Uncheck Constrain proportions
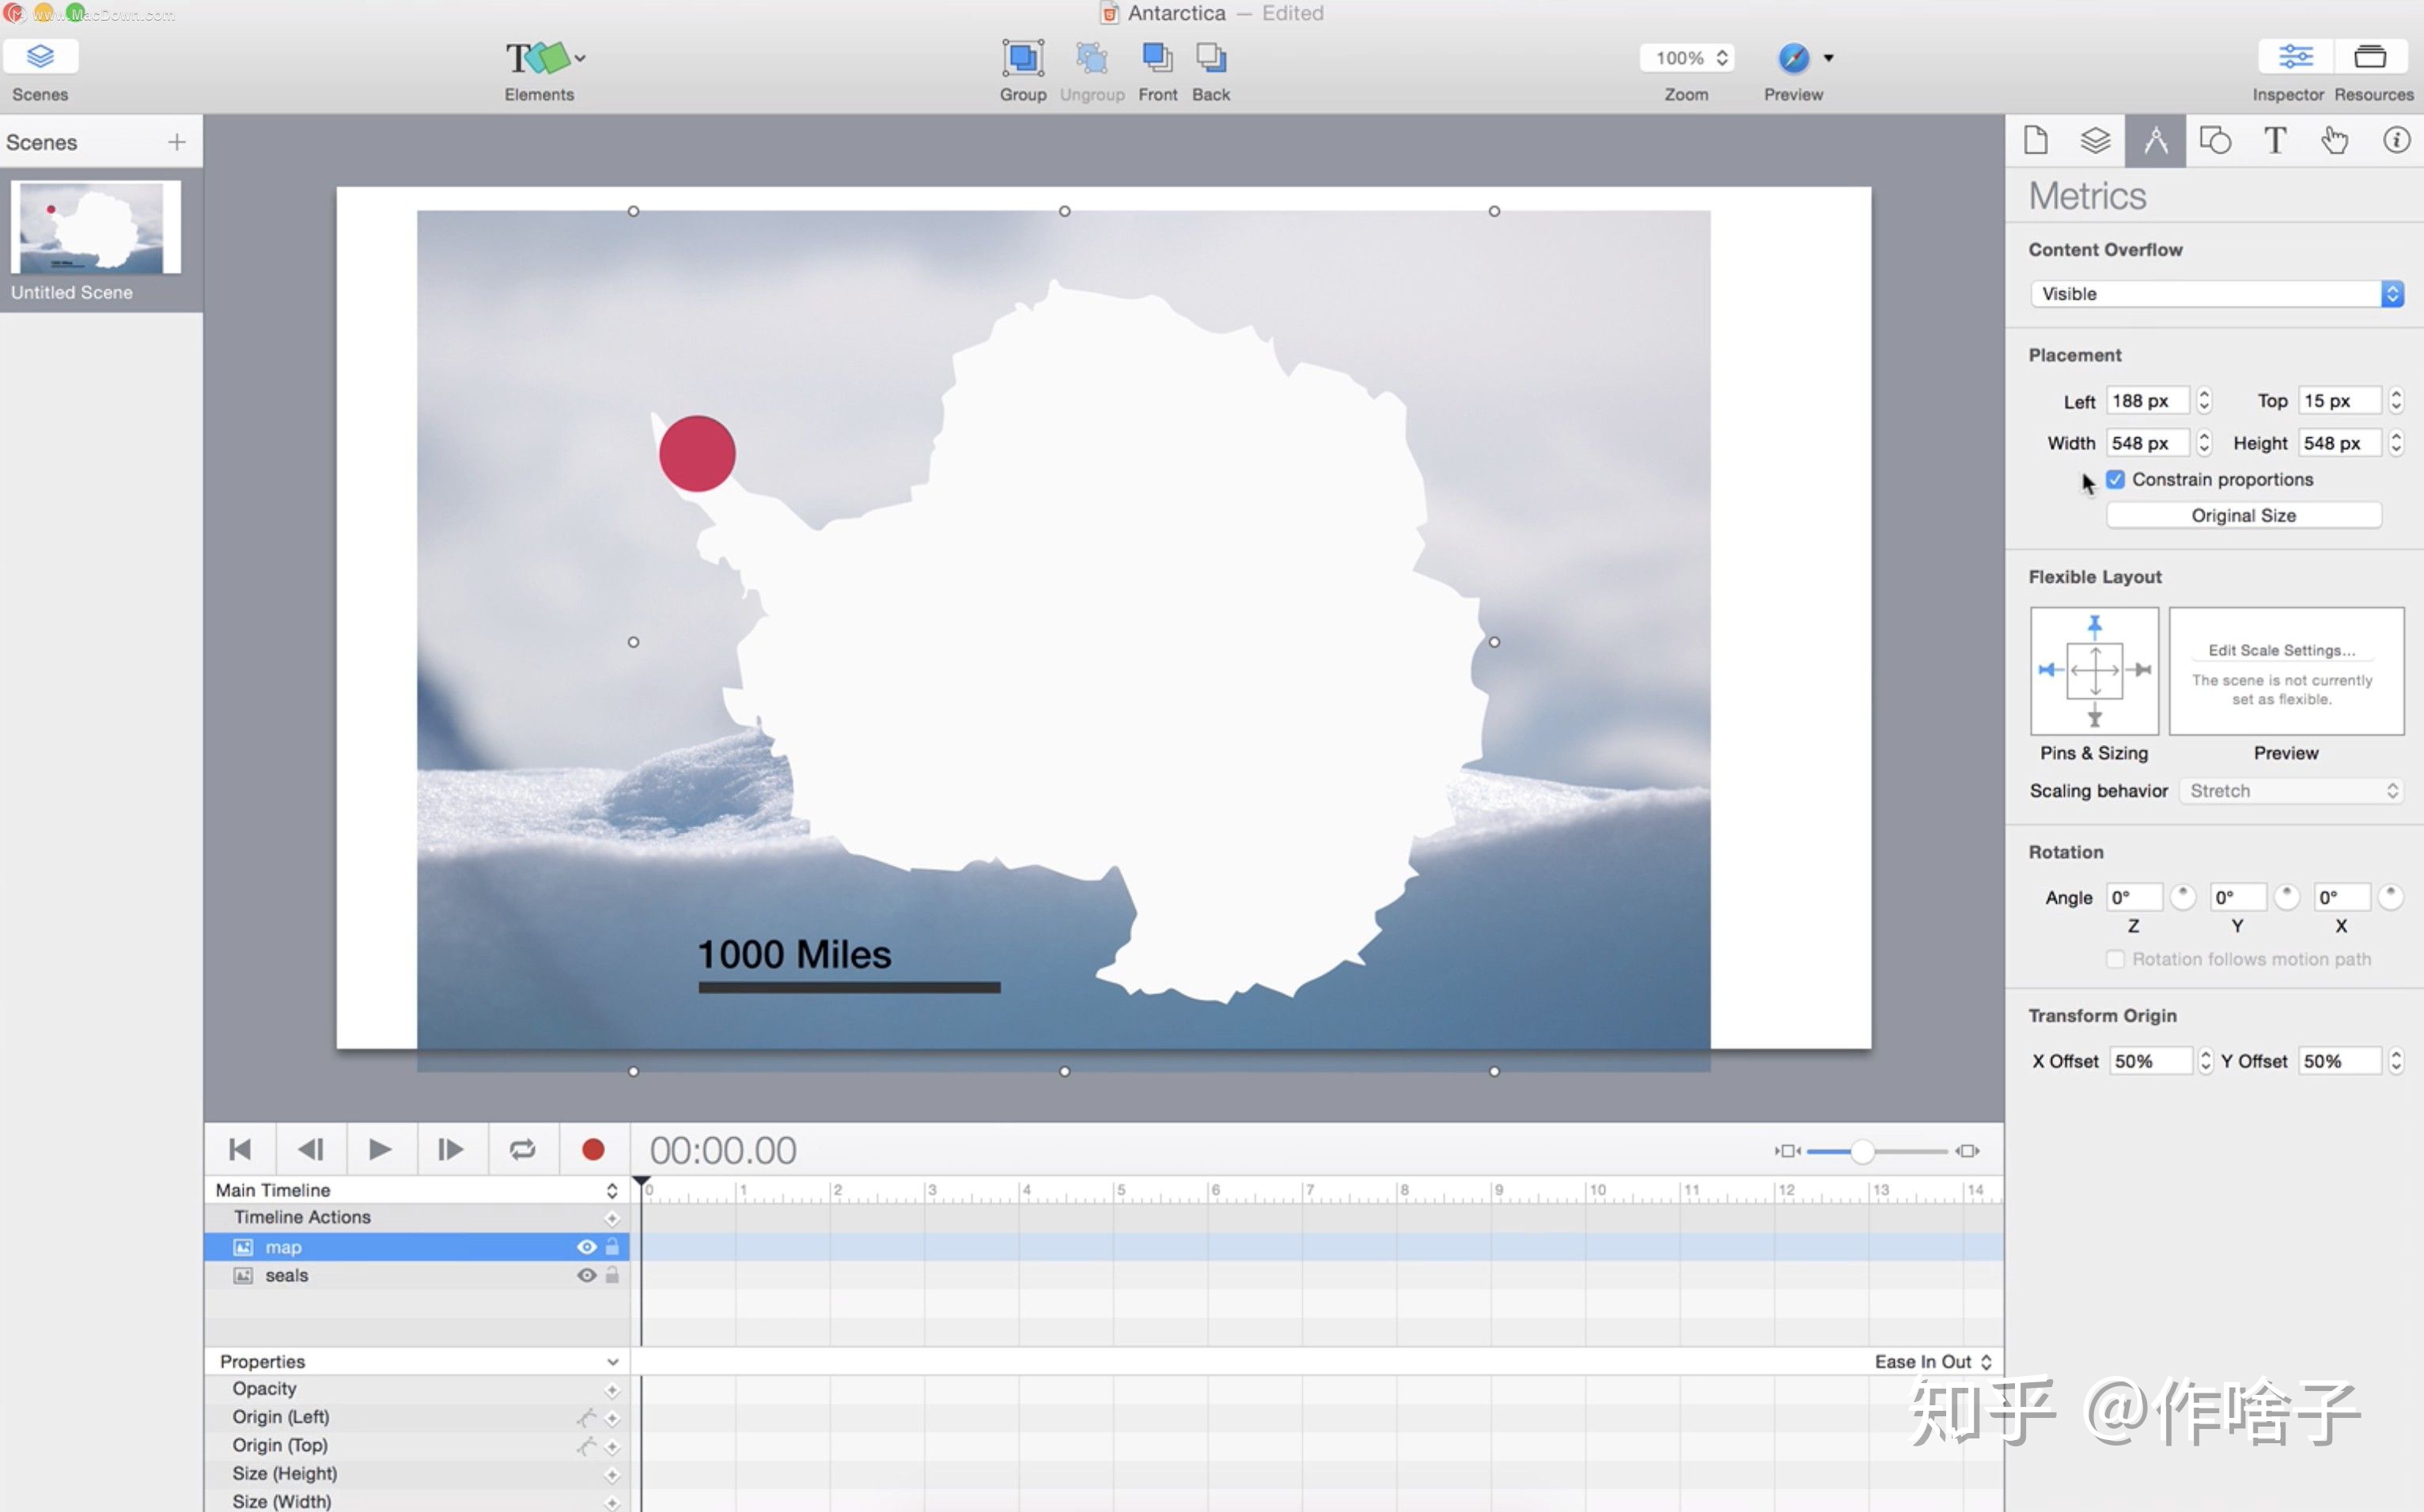2424x1512 pixels. click(2116, 480)
